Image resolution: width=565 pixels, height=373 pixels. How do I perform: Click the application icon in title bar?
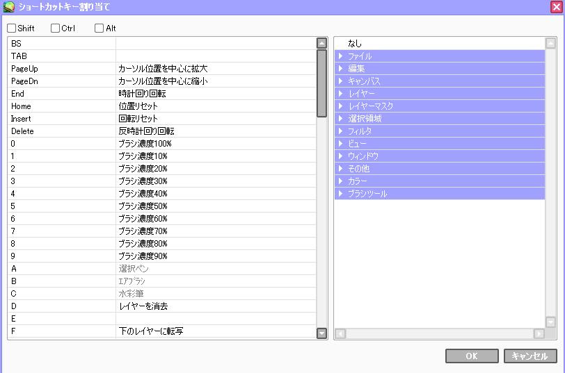click(x=8, y=6)
